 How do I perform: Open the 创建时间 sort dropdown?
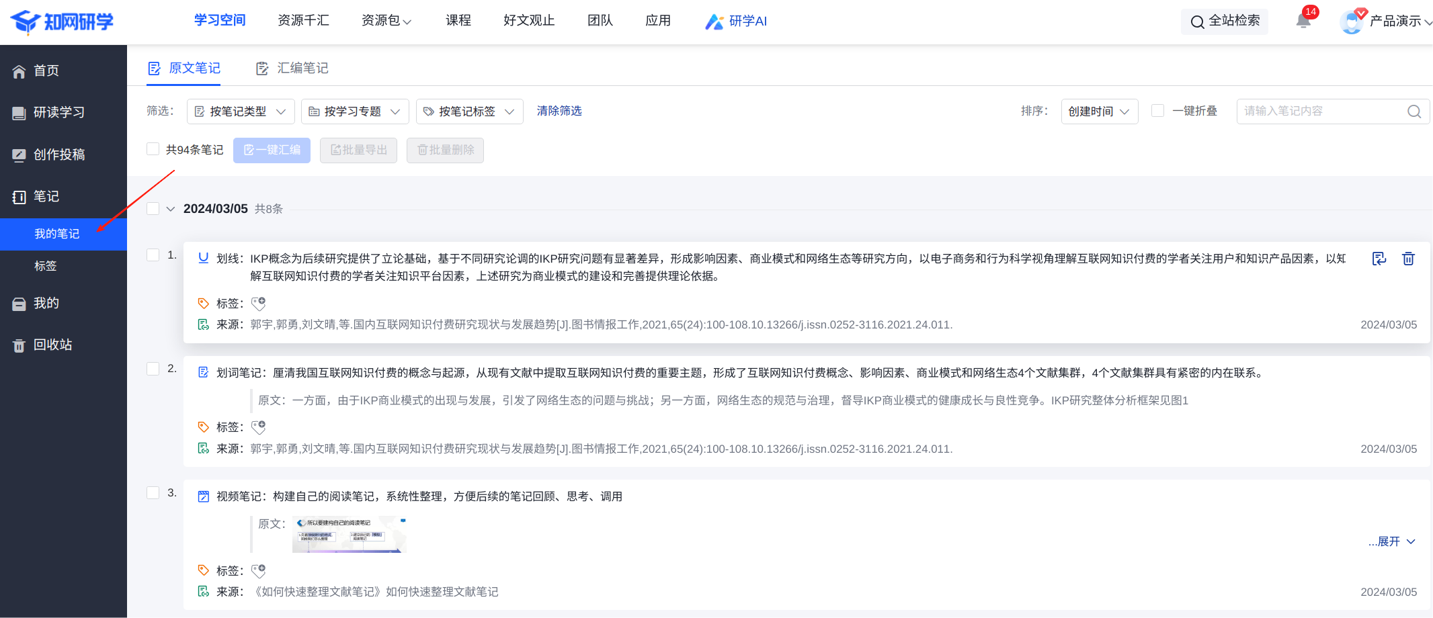coord(1099,112)
